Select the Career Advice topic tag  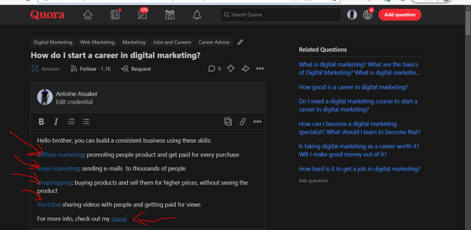[x=214, y=42]
